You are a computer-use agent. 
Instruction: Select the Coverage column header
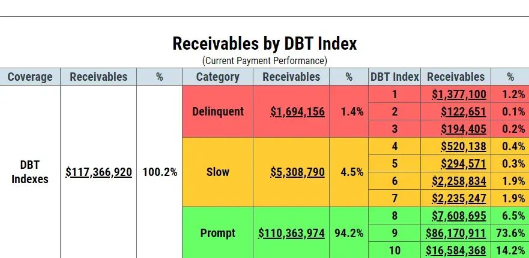click(30, 77)
